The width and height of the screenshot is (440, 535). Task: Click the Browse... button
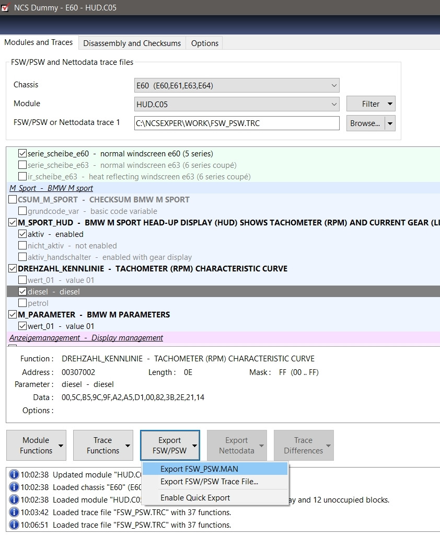click(x=366, y=123)
